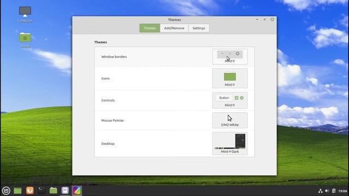Click the Controls row label
349x196 pixels.
(108, 100)
